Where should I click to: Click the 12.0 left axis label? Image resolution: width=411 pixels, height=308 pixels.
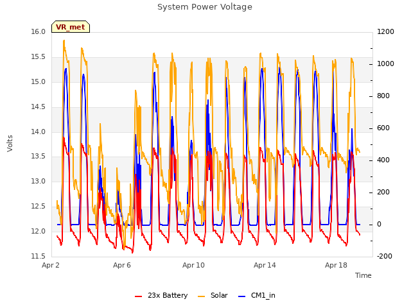tap(39, 231)
